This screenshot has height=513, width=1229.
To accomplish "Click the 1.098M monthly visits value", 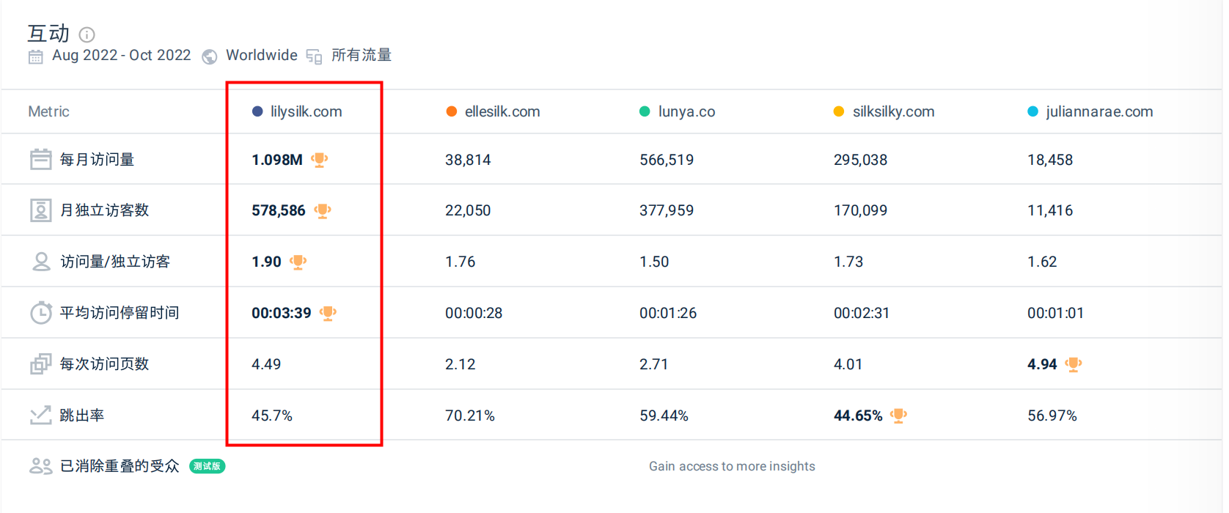I will pyautogui.click(x=277, y=160).
